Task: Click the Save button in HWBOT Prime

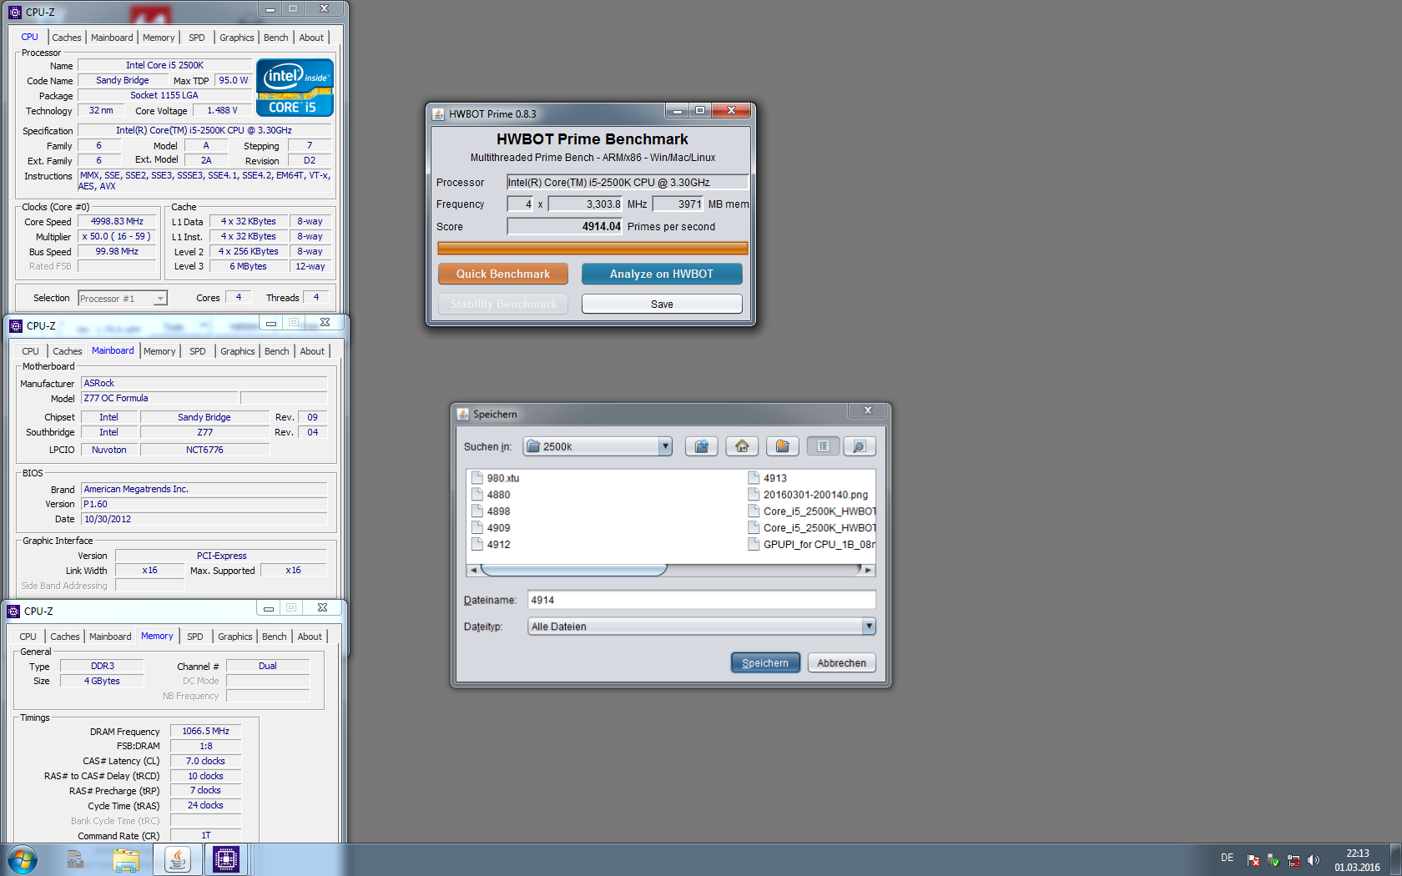Action: coord(662,304)
